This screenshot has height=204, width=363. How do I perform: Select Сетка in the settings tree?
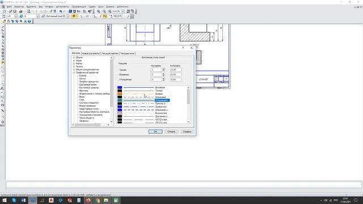82,79
